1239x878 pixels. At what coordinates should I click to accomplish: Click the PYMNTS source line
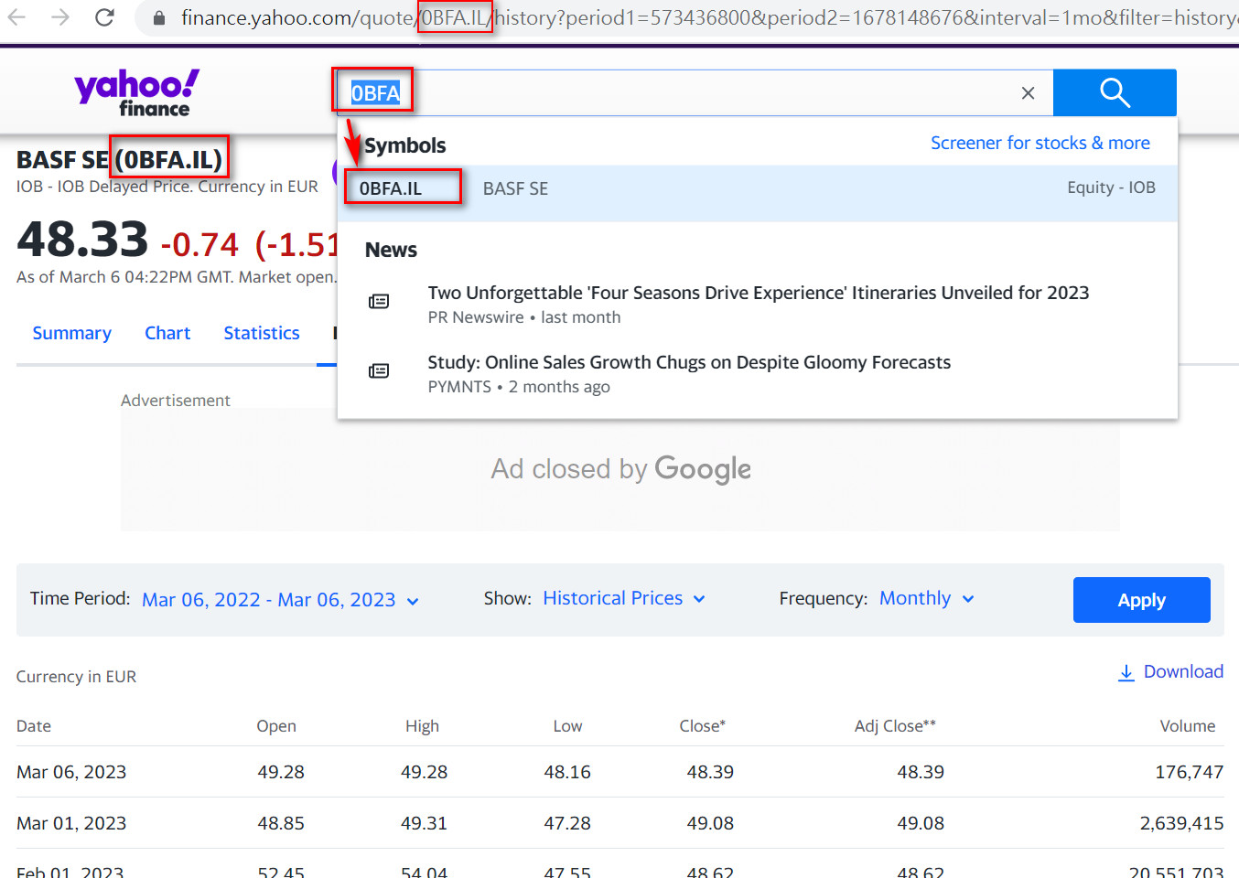(x=519, y=387)
